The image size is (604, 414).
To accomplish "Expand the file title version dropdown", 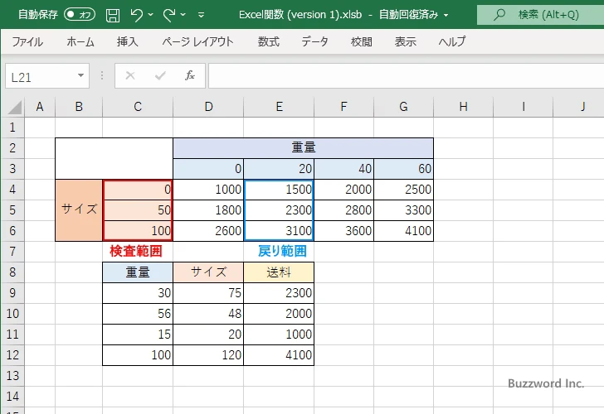I will click(446, 16).
